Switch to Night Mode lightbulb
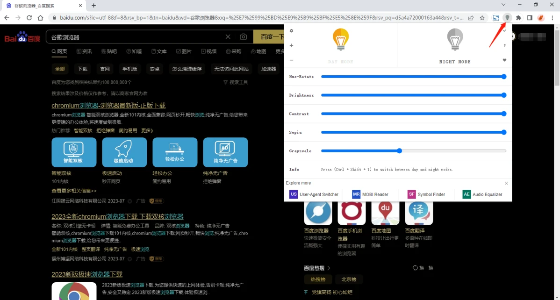Viewport: 560px width, 300px height. click(x=455, y=39)
